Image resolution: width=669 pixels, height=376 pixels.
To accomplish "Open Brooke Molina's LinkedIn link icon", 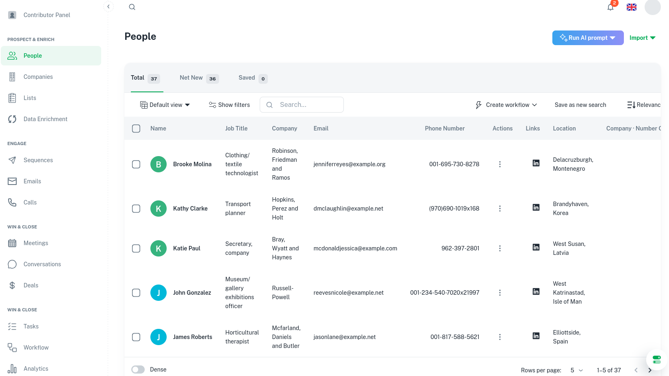I will 536,163.
